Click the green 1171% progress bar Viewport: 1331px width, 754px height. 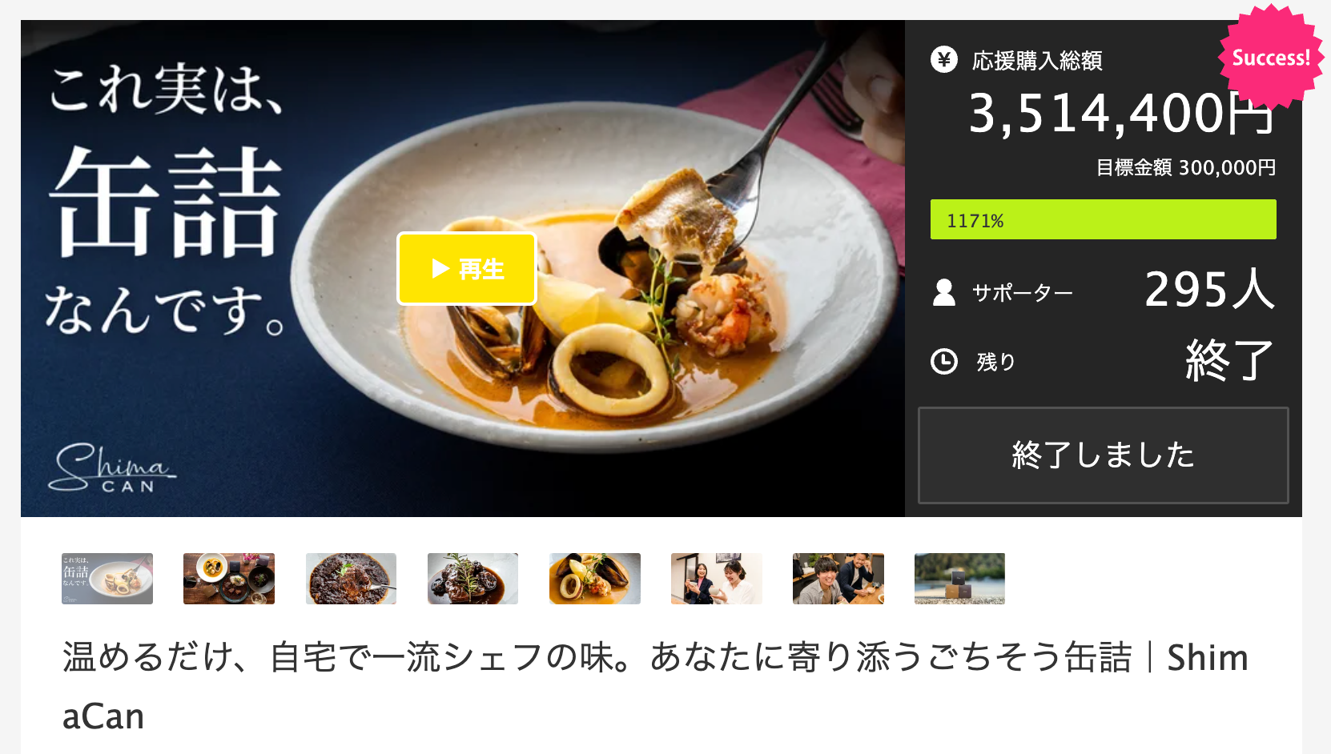[x=1104, y=219]
